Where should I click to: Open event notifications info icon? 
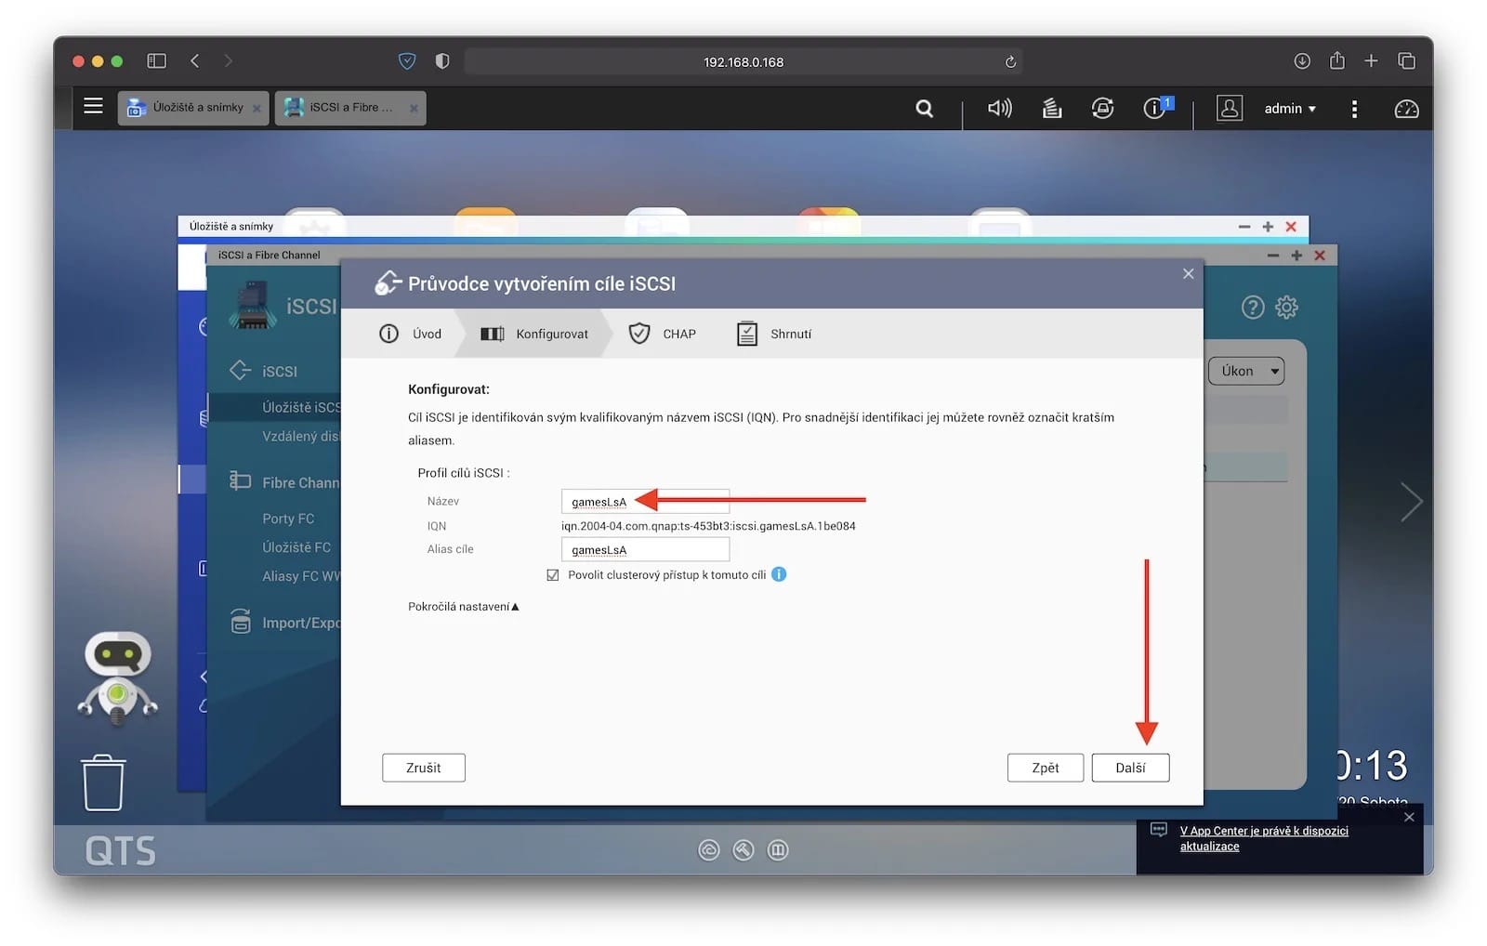click(1154, 109)
